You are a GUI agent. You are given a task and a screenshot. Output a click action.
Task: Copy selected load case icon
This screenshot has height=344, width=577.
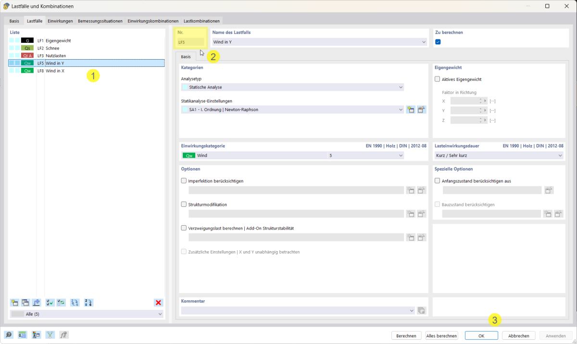[25, 303]
